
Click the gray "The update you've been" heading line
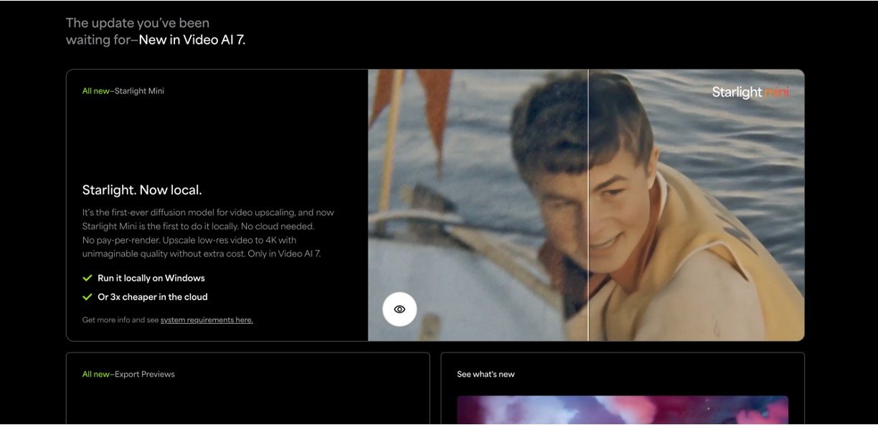[x=138, y=23]
